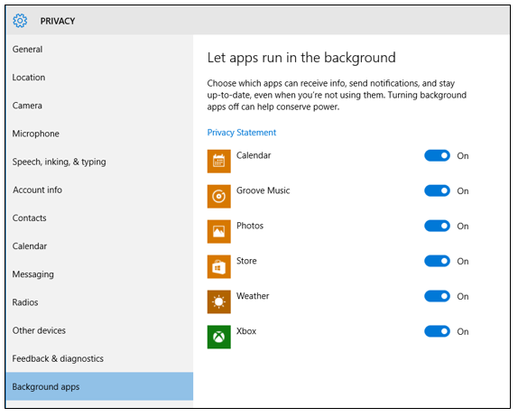This screenshot has width=518, height=417.
Task: Toggle Store background app switch
Action: [437, 261]
